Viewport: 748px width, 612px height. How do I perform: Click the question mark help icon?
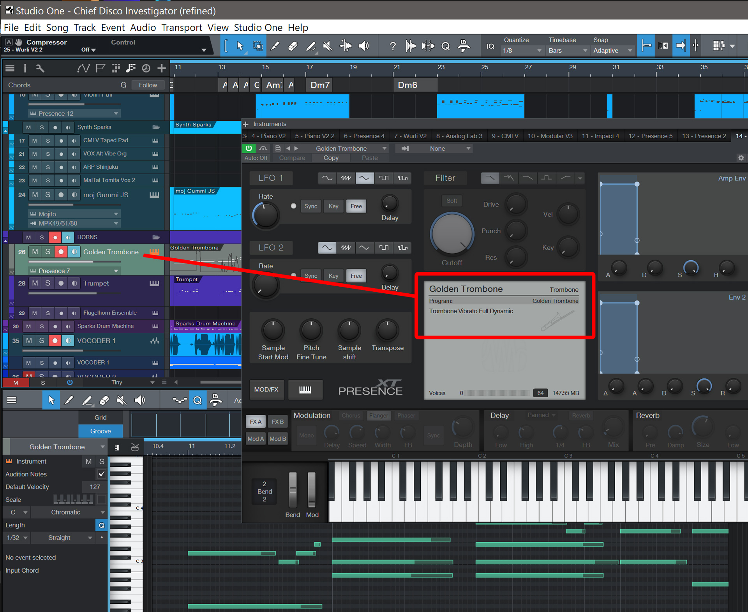(x=393, y=46)
